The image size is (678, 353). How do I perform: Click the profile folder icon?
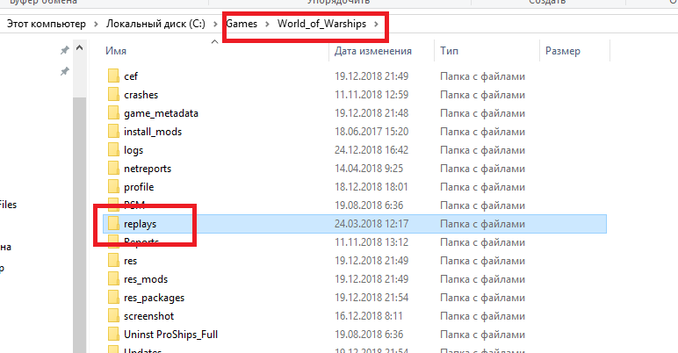pos(113,187)
